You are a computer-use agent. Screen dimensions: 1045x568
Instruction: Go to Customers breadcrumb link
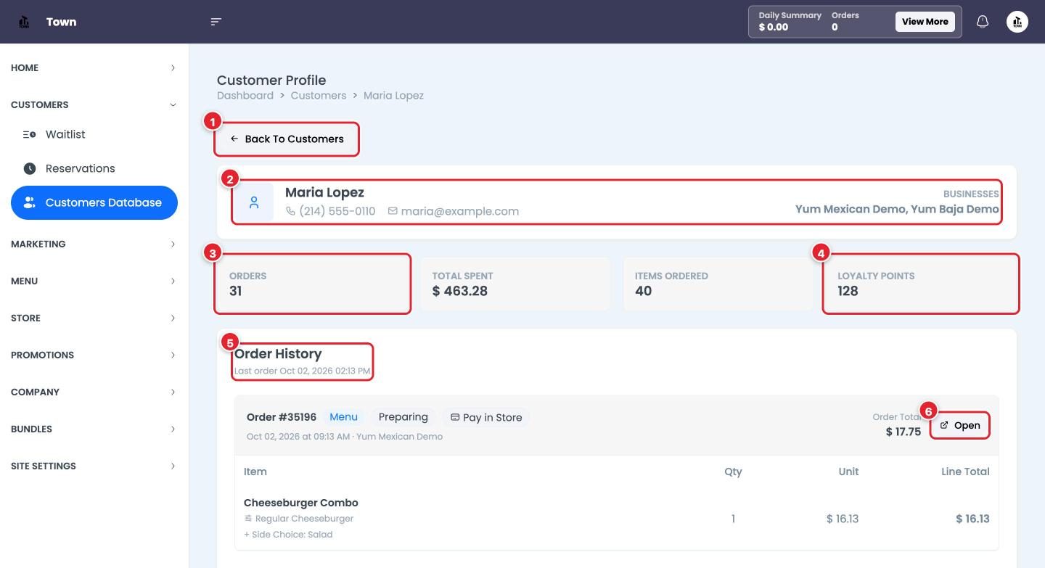[x=319, y=95]
